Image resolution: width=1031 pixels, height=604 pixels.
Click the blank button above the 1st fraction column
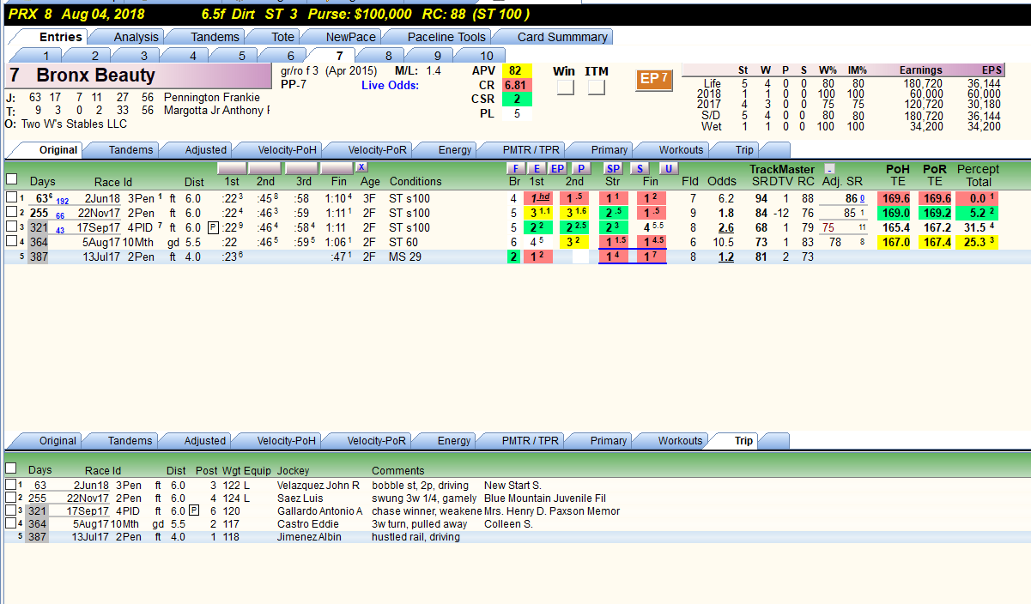232,167
